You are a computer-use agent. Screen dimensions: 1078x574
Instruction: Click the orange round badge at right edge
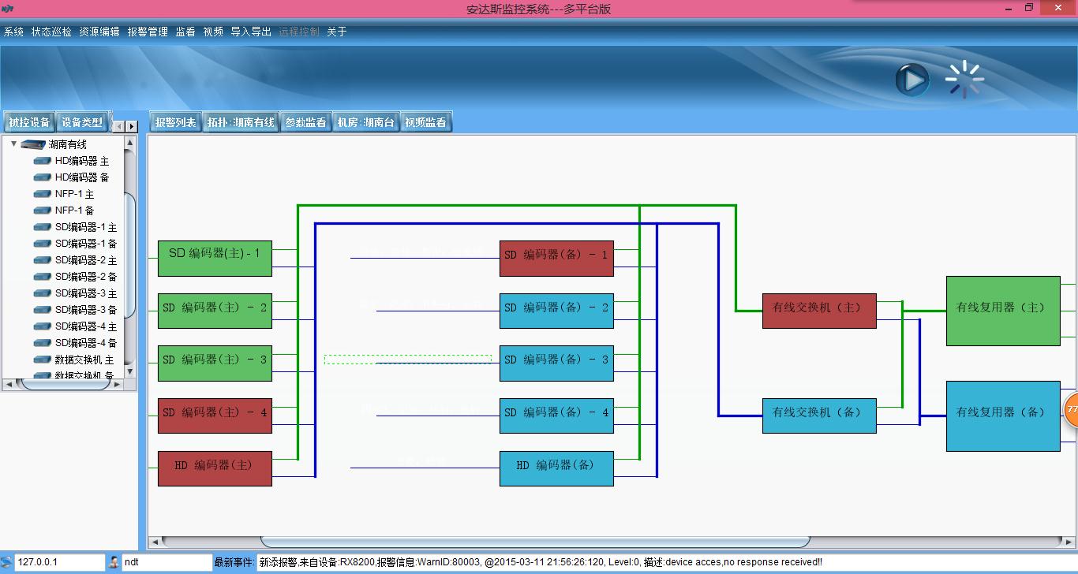(1072, 410)
